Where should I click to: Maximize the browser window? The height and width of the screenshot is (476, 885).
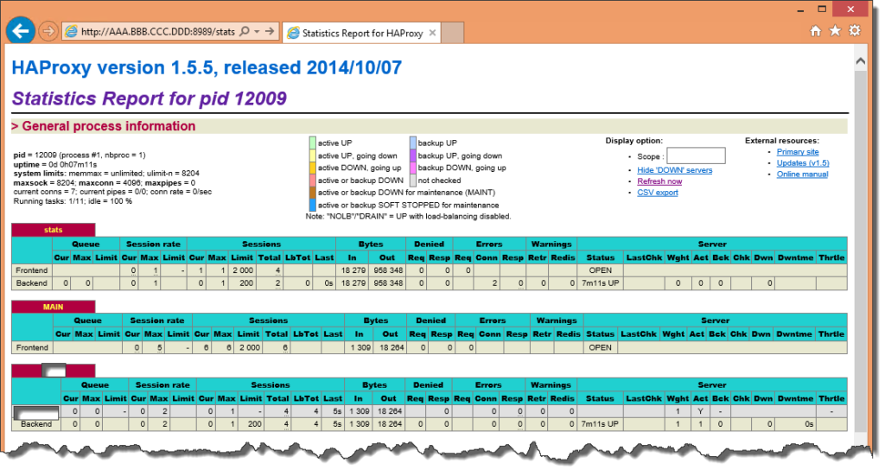(823, 9)
